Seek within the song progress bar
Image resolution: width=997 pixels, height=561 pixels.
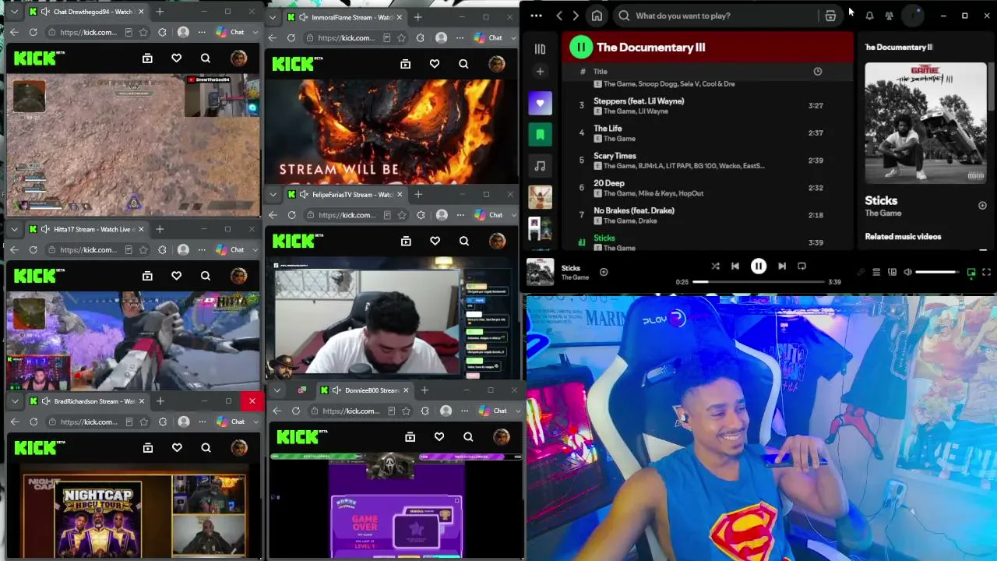759,282
